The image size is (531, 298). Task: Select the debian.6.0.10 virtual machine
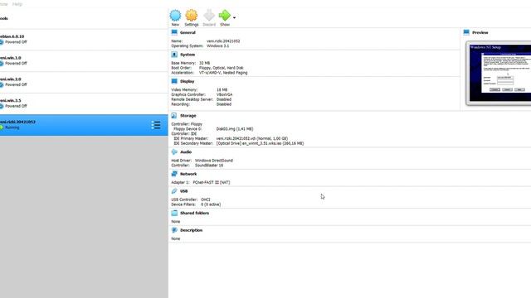click(x=84, y=39)
